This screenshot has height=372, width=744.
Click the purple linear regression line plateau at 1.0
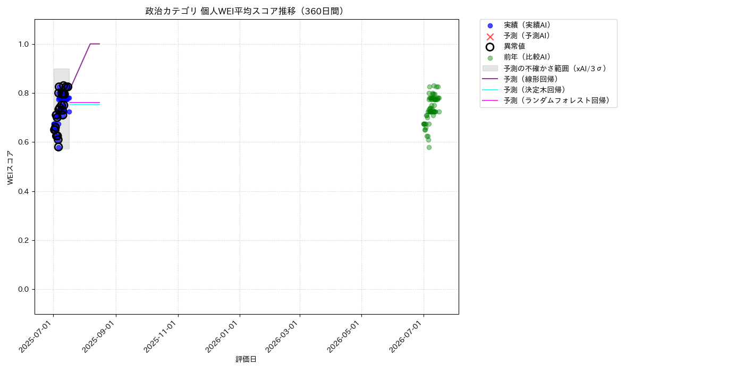95,44
